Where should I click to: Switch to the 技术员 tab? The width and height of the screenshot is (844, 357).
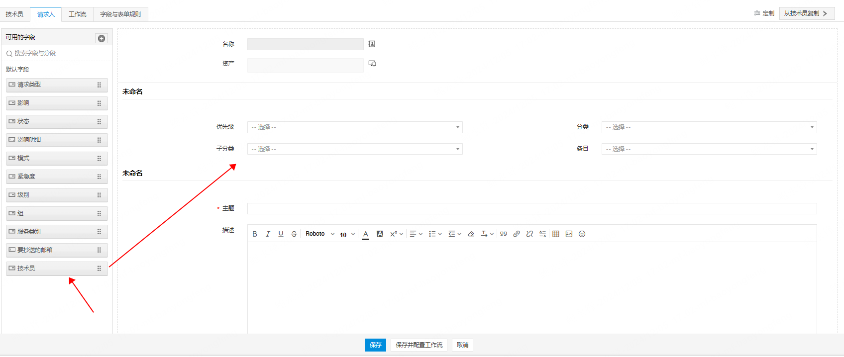[x=14, y=14]
